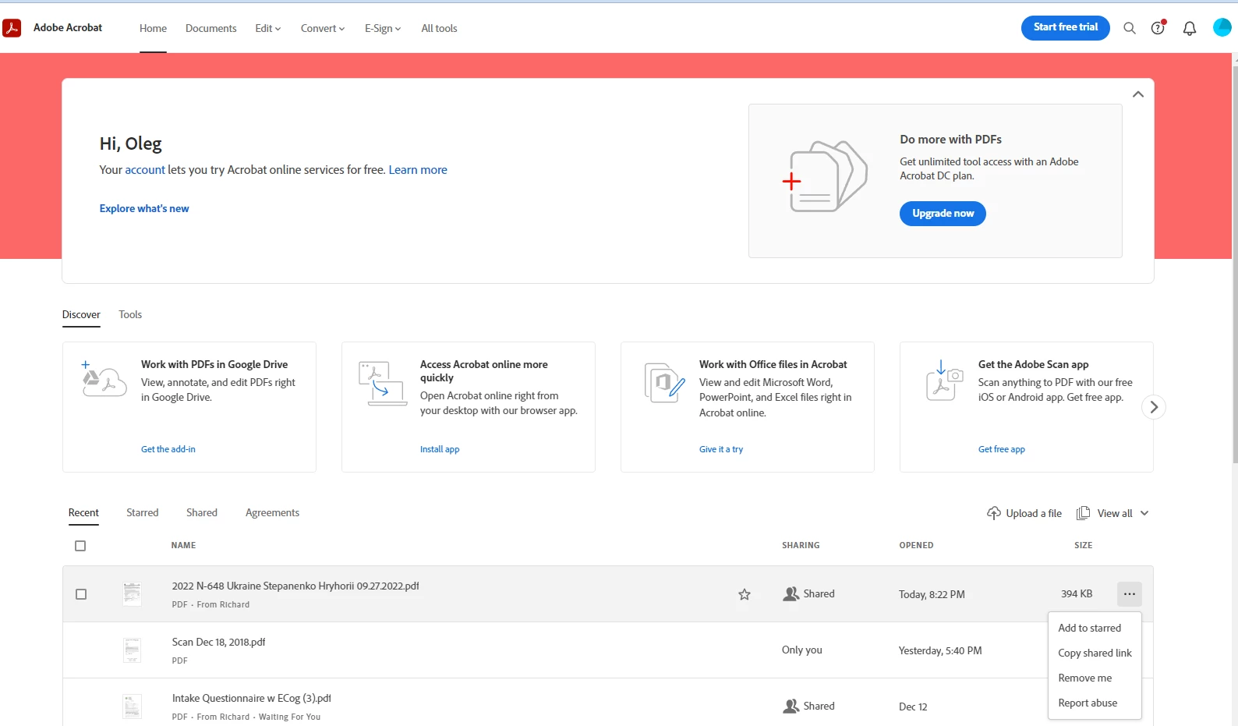Open file name Intake Questionnaire w ECog (3).pdf
This screenshot has width=1238, height=726.
pyautogui.click(x=251, y=698)
